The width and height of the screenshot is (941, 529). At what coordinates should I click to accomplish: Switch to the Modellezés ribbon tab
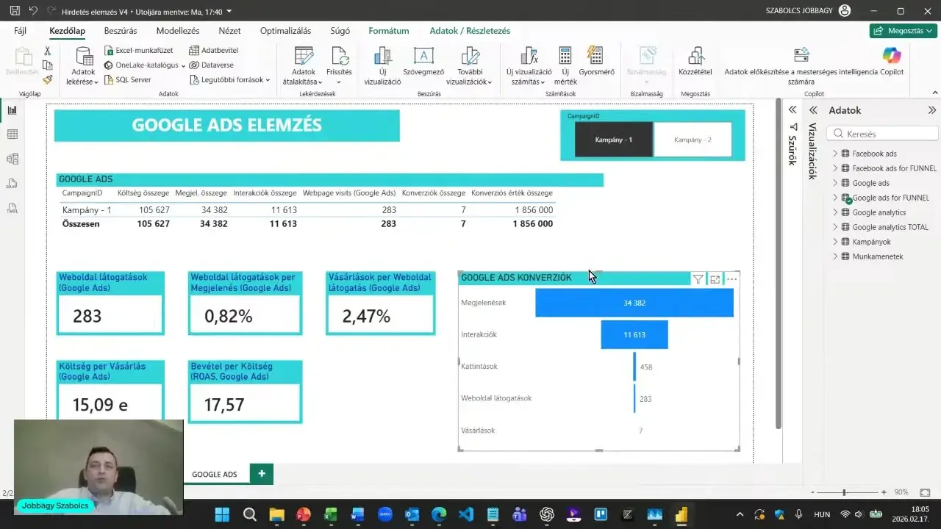click(178, 31)
